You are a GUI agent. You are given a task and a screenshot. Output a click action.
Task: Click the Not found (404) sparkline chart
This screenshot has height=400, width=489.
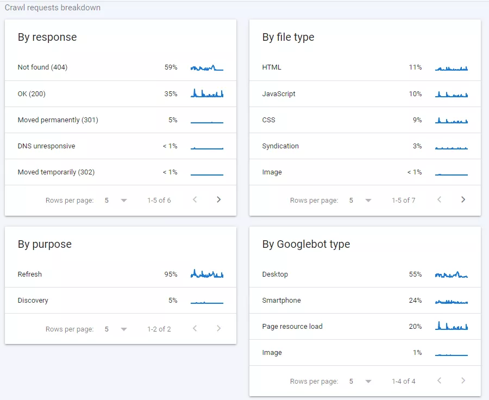point(207,68)
